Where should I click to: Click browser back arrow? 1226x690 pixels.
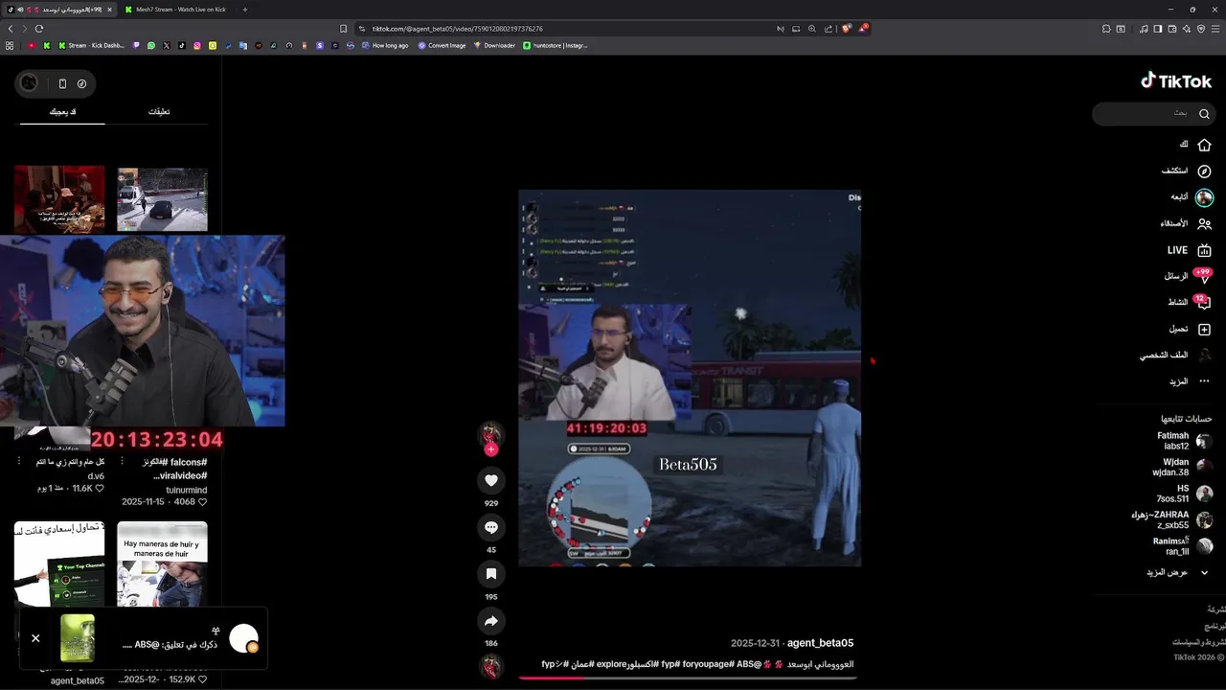[x=11, y=29]
